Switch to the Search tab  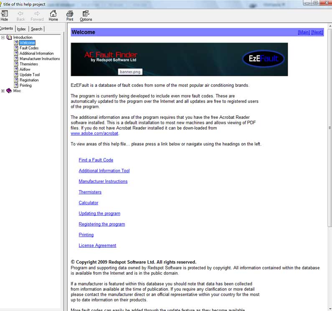pyautogui.click(x=36, y=29)
